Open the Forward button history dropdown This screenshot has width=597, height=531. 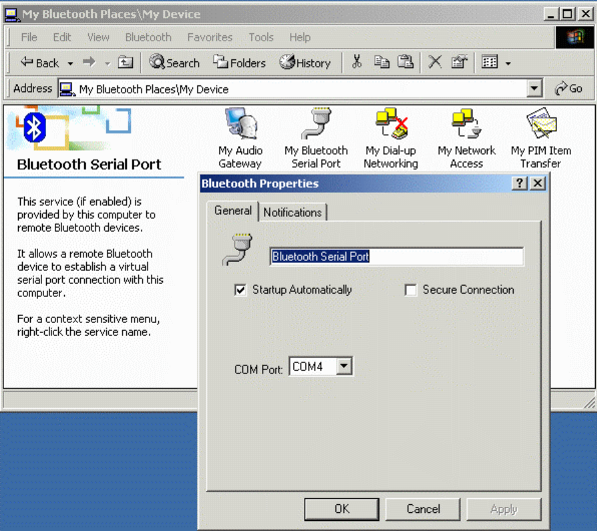[x=107, y=63]
